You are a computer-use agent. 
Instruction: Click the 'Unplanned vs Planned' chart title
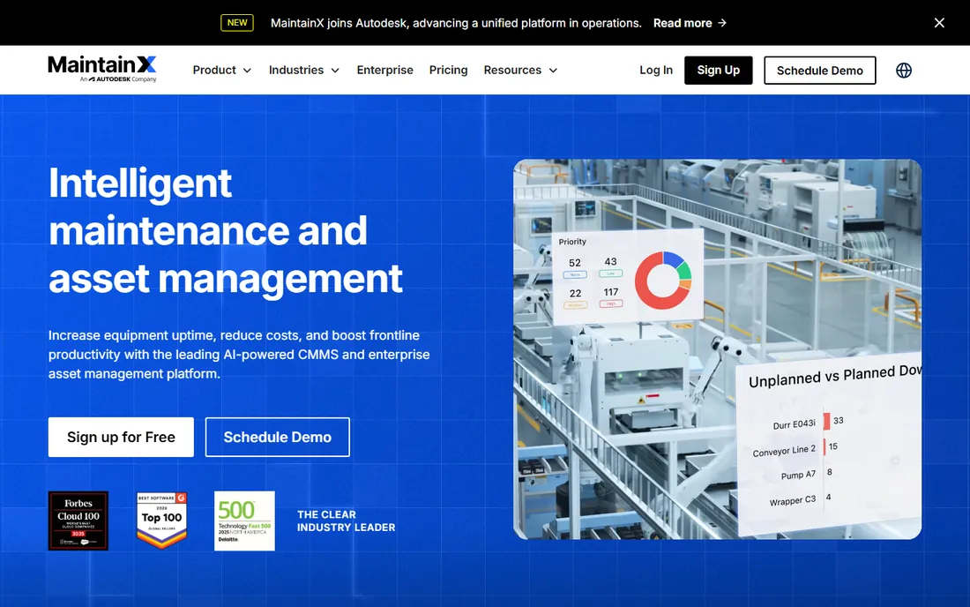click(834, 376)
